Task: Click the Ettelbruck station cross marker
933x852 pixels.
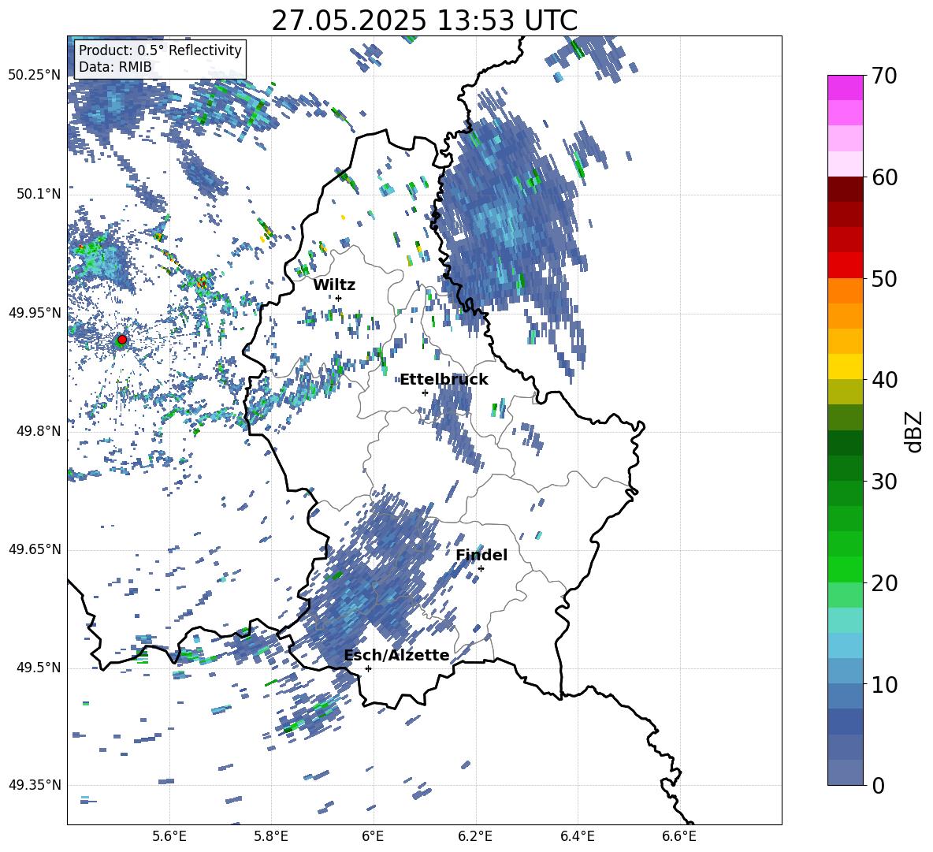Action: (425, 393)
